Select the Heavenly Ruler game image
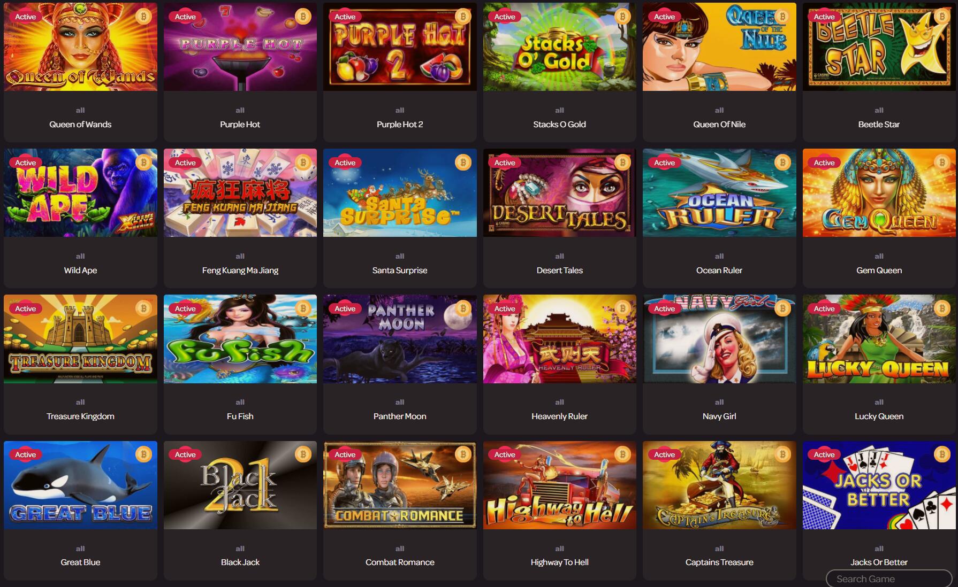The width and height of the screenshot is (958, 587). coord(559,339)
